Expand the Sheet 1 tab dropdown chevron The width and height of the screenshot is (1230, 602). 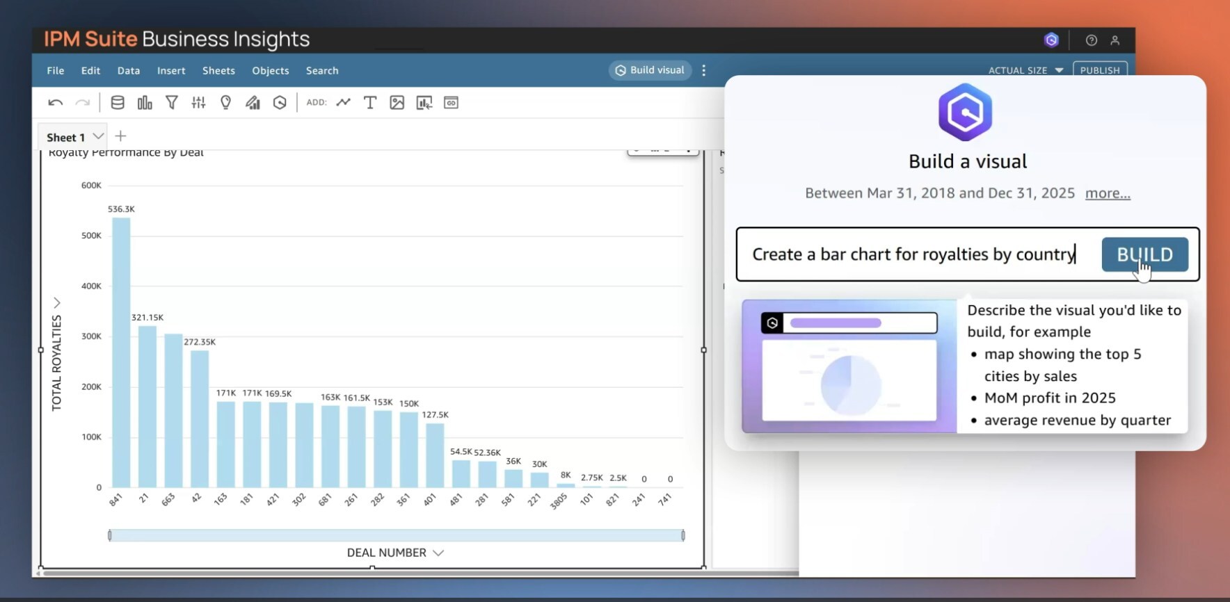pyautogui.click(x=98, y=136)
